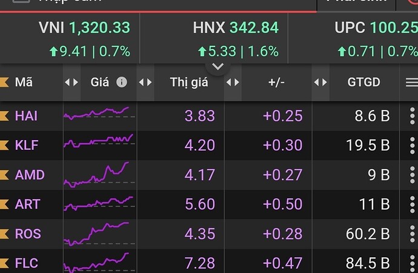Tap the flag icon beside HAI
Image resolution: width=418 pixels, height=273 pixels.
(4, 116)
